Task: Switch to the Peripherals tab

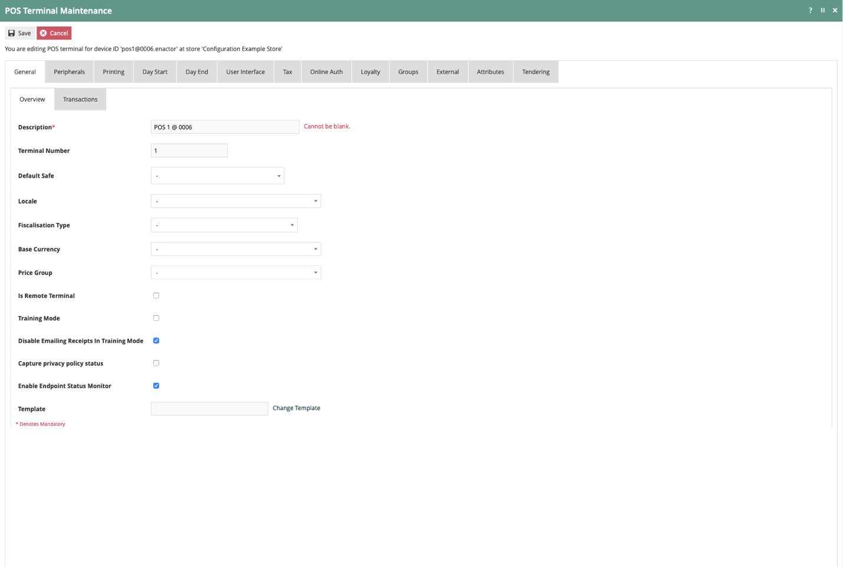Action: pos(70,72)
